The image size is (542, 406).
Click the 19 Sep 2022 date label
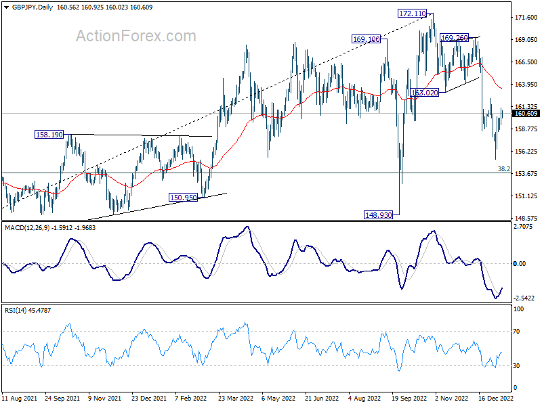pos(409,399)
